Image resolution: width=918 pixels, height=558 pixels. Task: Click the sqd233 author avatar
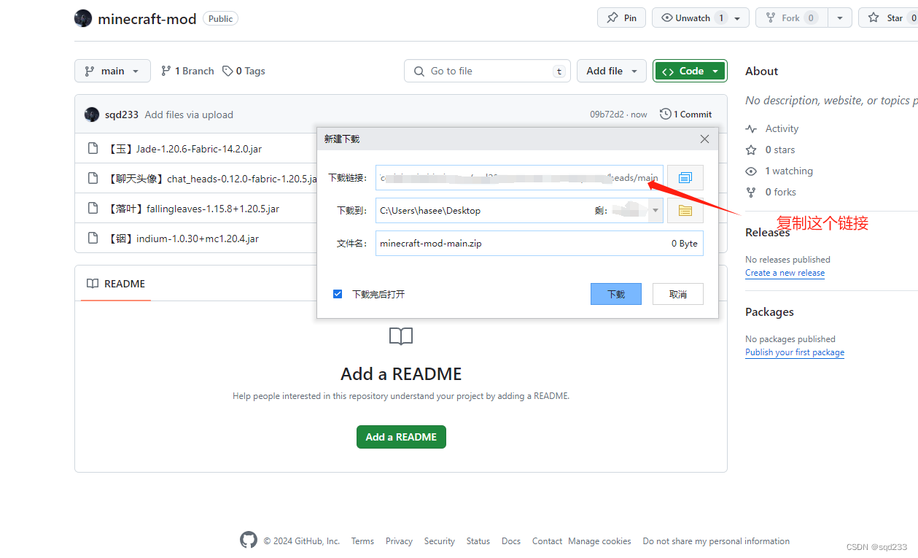(x=92, y=115)
